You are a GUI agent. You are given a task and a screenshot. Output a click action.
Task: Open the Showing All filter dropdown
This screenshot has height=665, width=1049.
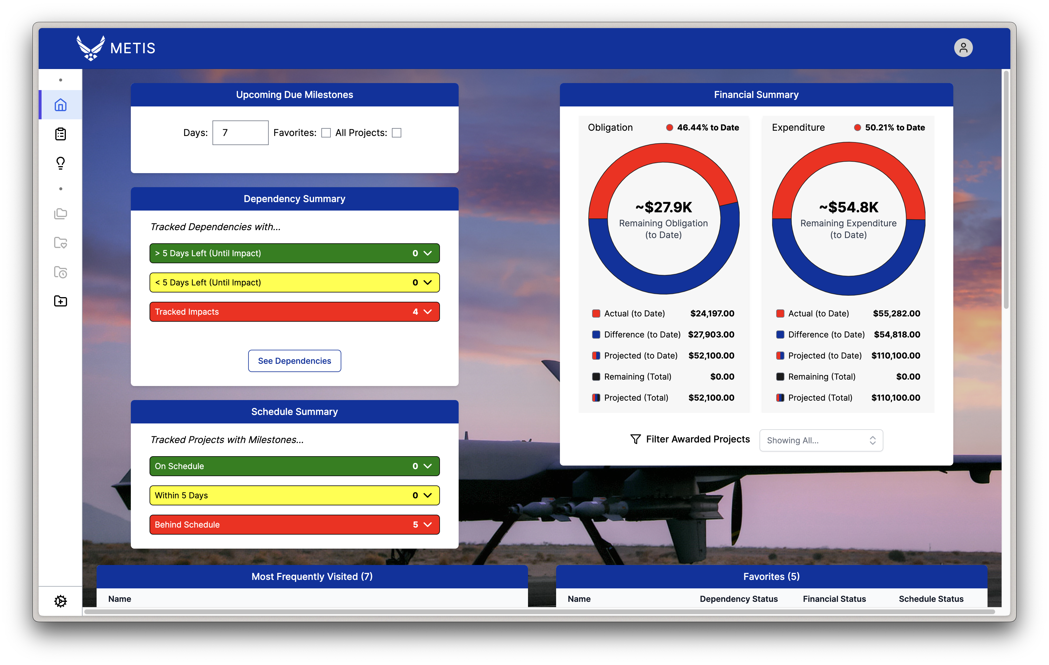tap(821, 440)
